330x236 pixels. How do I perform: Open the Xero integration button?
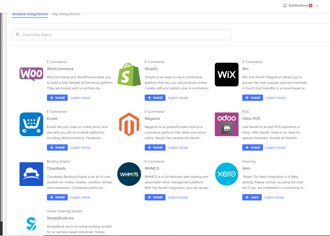coord(252,197)
